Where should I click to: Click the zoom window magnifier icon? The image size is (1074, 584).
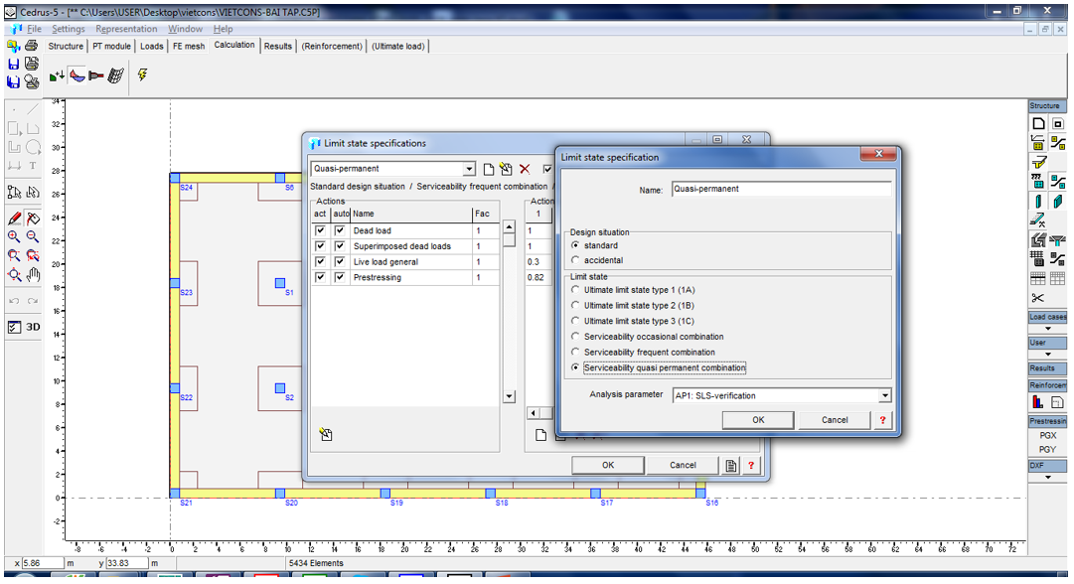14,256
